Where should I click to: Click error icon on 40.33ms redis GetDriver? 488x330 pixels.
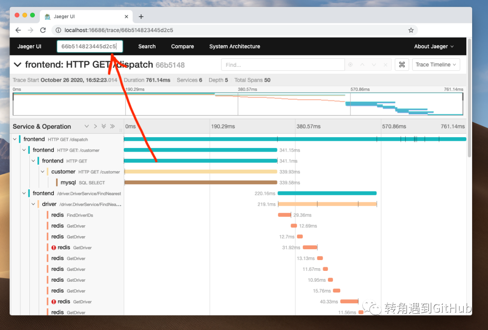(53, 302)
